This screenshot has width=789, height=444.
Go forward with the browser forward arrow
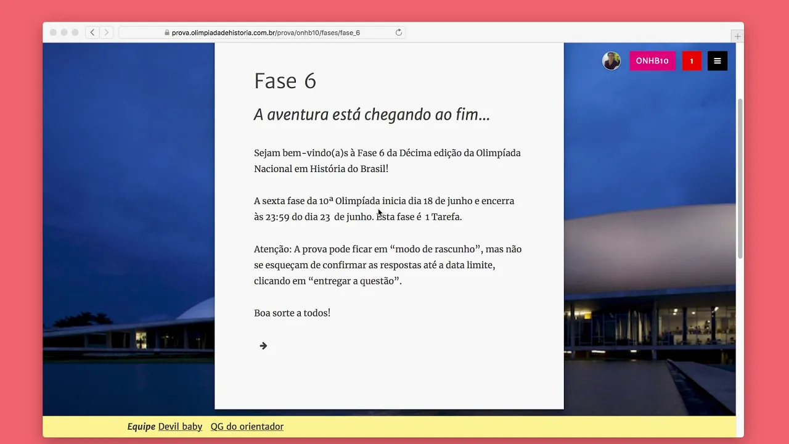107,32
